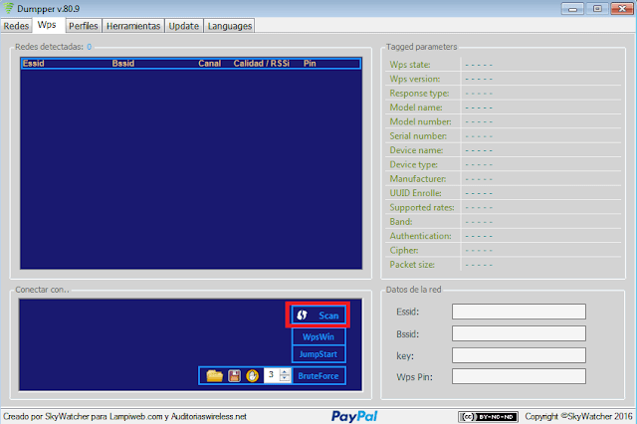
Task: Click the Pin column header
Action: click(x=310, y=64)
